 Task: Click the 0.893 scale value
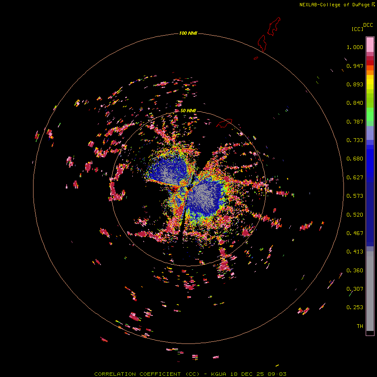tap(355, 84)
